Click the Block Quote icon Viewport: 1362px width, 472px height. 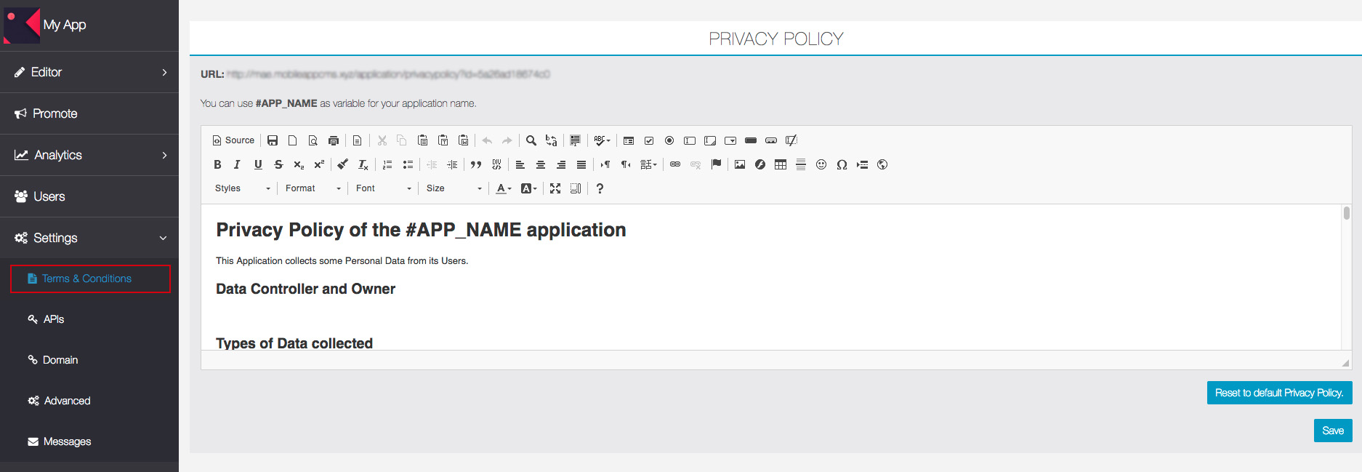click(x=476, y=164)
